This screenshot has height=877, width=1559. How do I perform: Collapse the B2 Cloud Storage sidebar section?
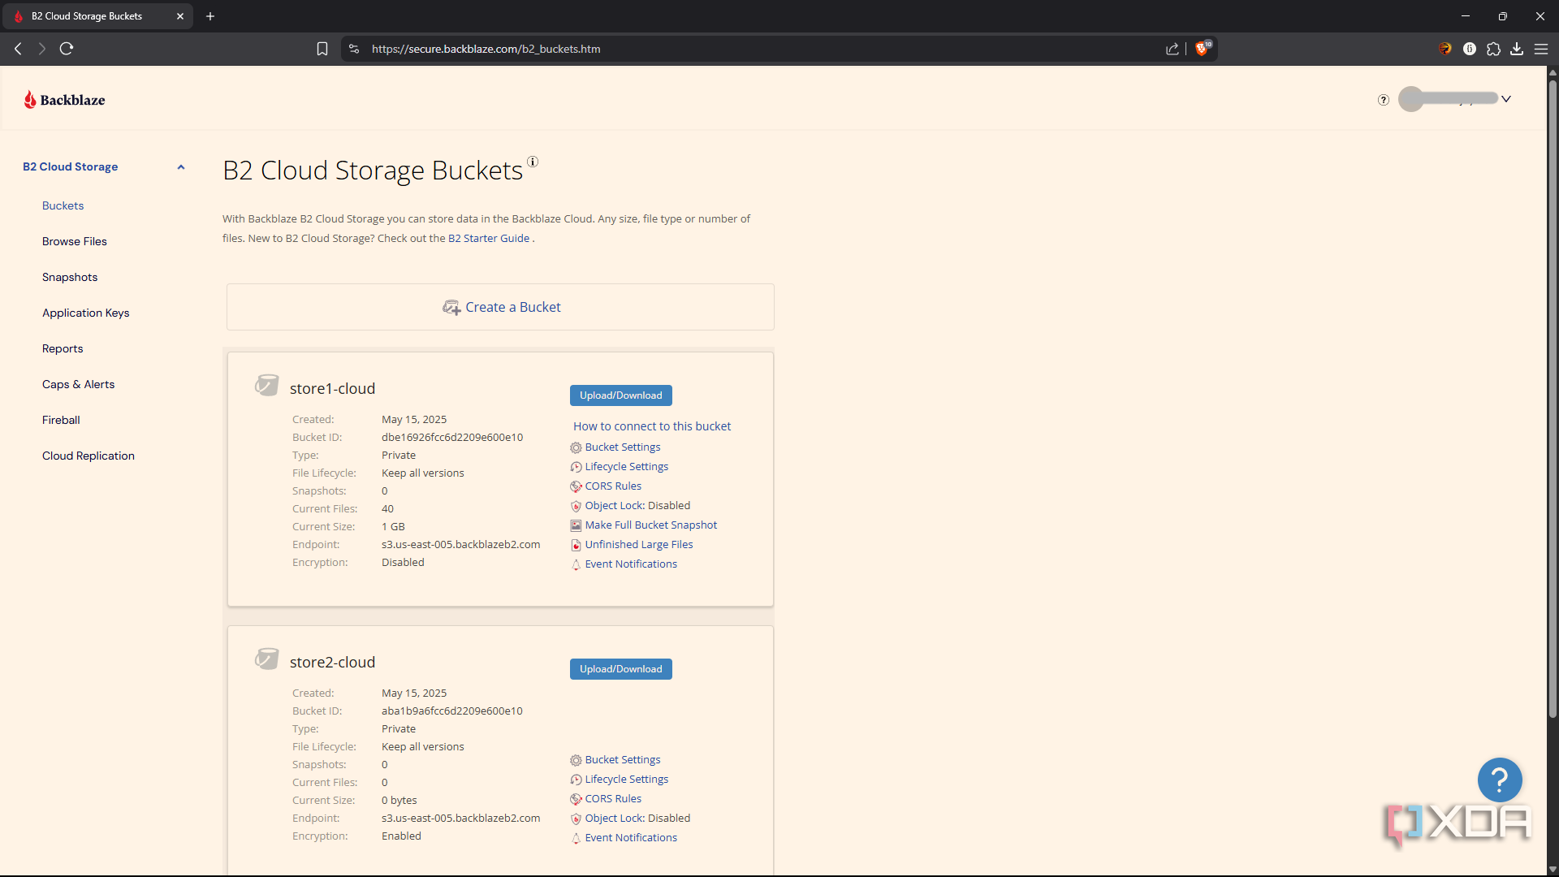click(x=181, y=167)
